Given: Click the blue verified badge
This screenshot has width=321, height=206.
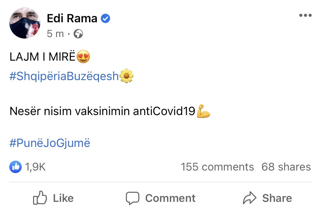Looking at the screenshot, I should [x=105, y=18].
